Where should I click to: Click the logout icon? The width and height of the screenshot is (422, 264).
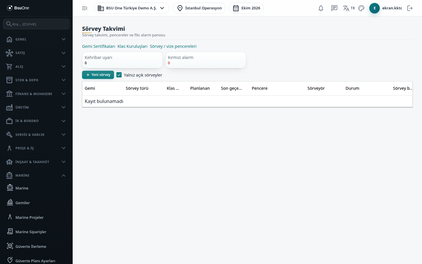(410, 8)
